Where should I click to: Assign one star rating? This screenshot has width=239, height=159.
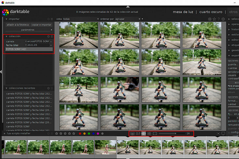click(57, 133)
